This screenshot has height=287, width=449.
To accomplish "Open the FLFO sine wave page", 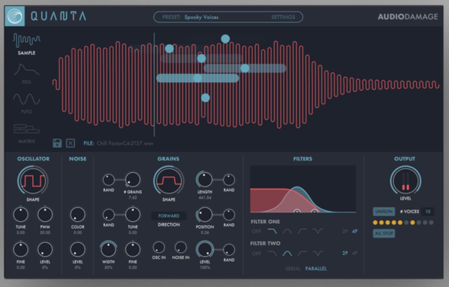I will click(x=26, y=104).
